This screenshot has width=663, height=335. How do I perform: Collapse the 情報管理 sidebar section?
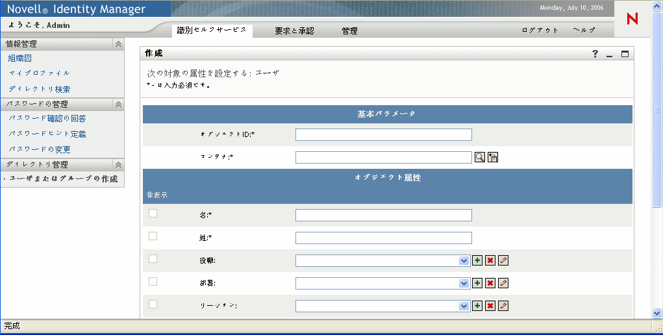[118, 44]
